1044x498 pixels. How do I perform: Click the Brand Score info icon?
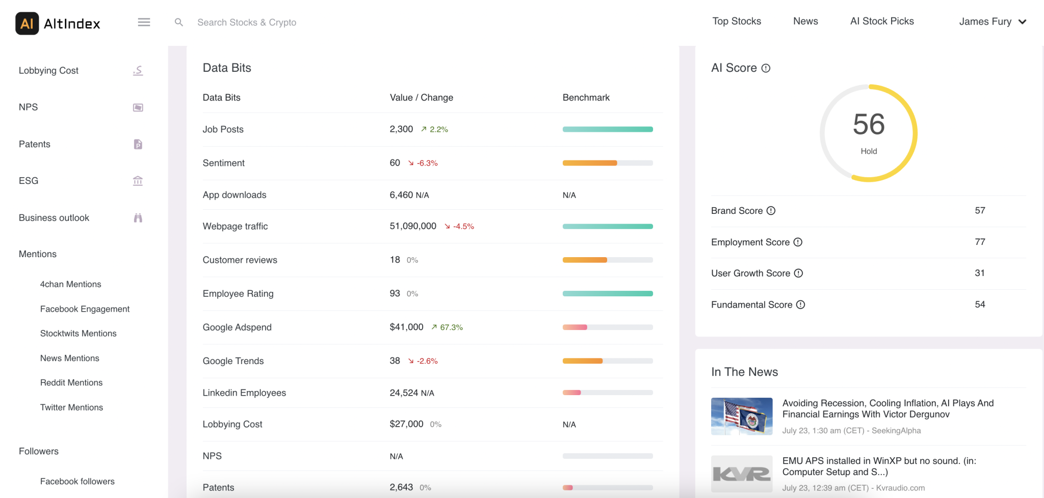coord(771,210)
